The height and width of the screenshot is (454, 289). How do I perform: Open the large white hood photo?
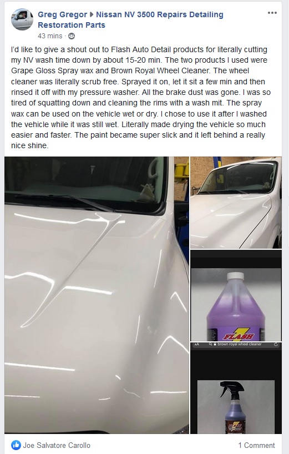pyautogui.click(x=97, y=295)
